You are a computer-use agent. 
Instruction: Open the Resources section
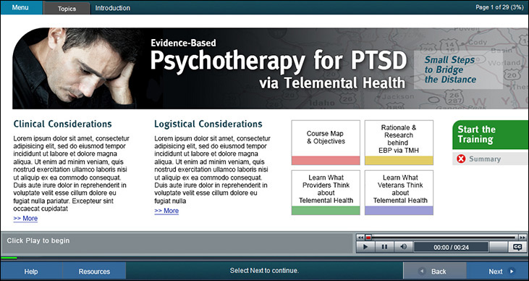(94, 272)
